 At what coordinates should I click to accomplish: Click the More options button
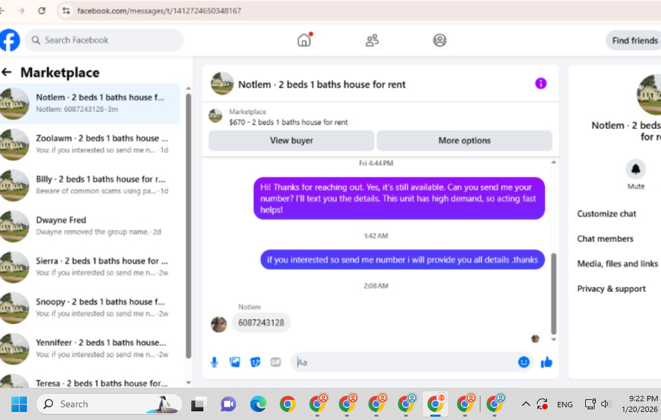click(464, 140)
